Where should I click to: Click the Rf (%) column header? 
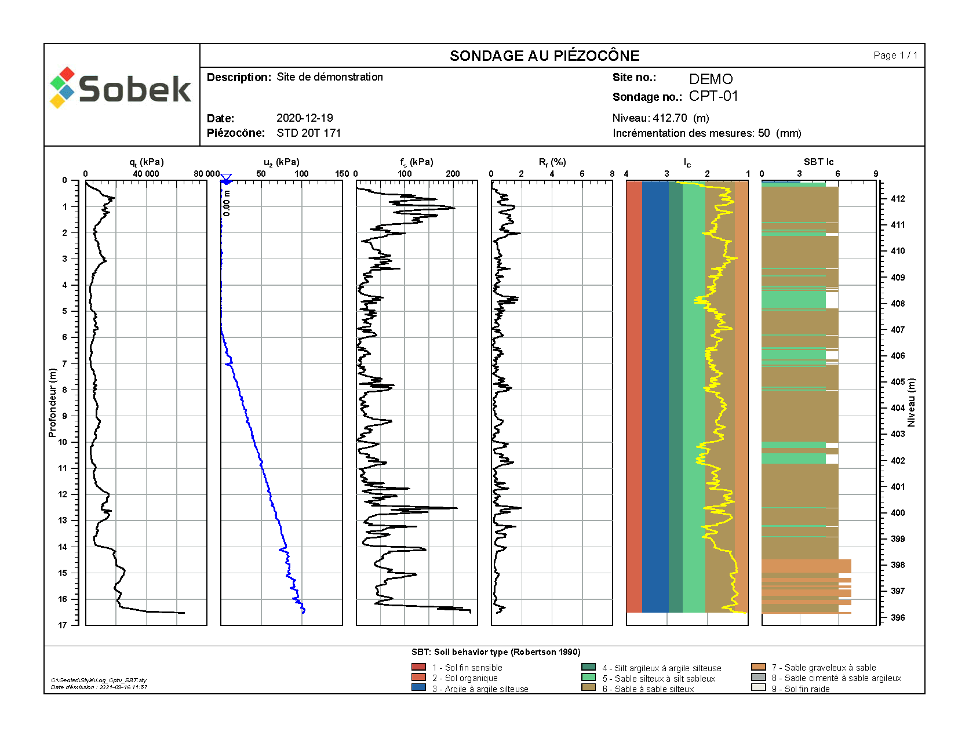pos(552,162)
